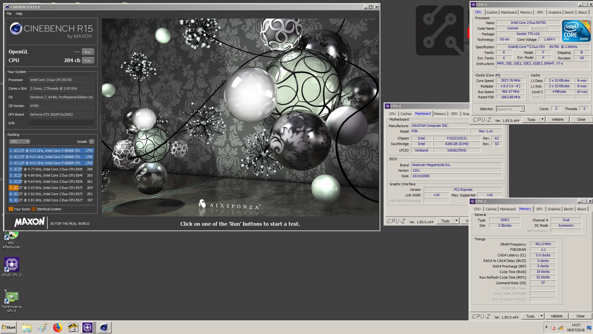Open About tab in the Memory CPU-Z window

582,209
